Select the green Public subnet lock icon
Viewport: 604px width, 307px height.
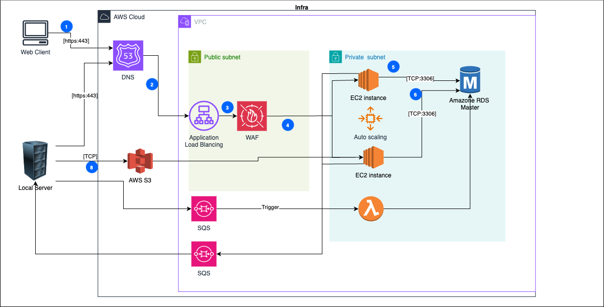195,57
